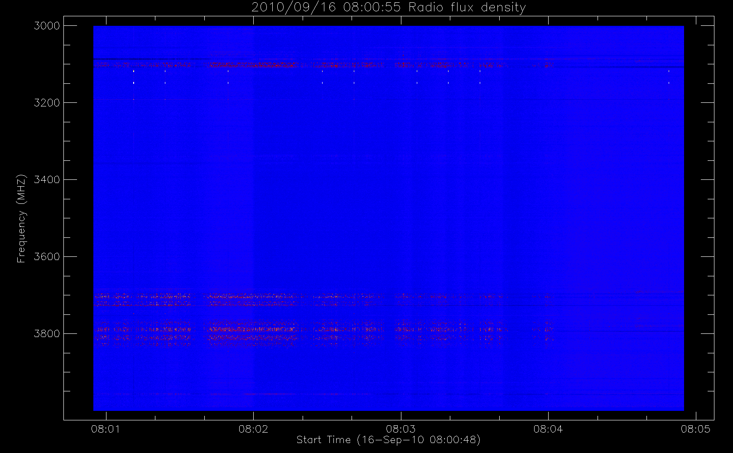Click the plot title '2010/09/16 08:00:55 Radio flux density'
The width and height of the screenshot is (733, 453).
pyautogui.click(x=389, y=8)
